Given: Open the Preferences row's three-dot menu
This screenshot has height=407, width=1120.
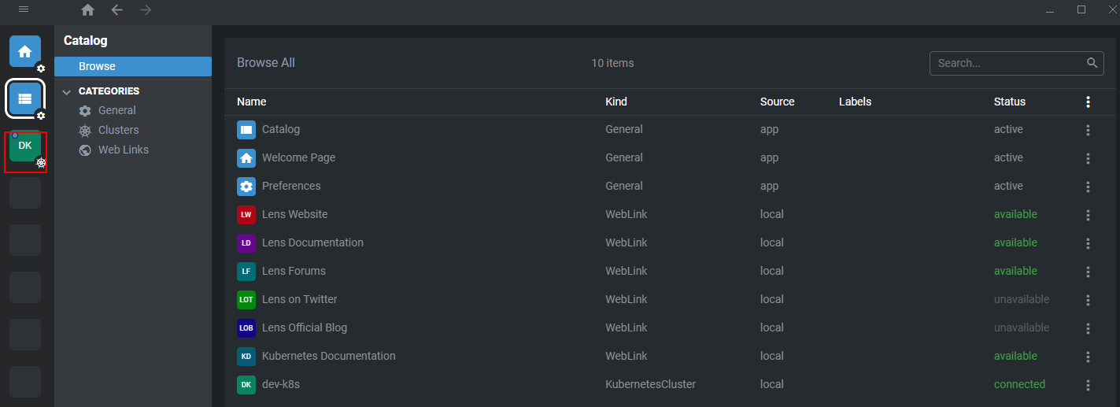Looking at the screenshot, I should (1089, 187).
